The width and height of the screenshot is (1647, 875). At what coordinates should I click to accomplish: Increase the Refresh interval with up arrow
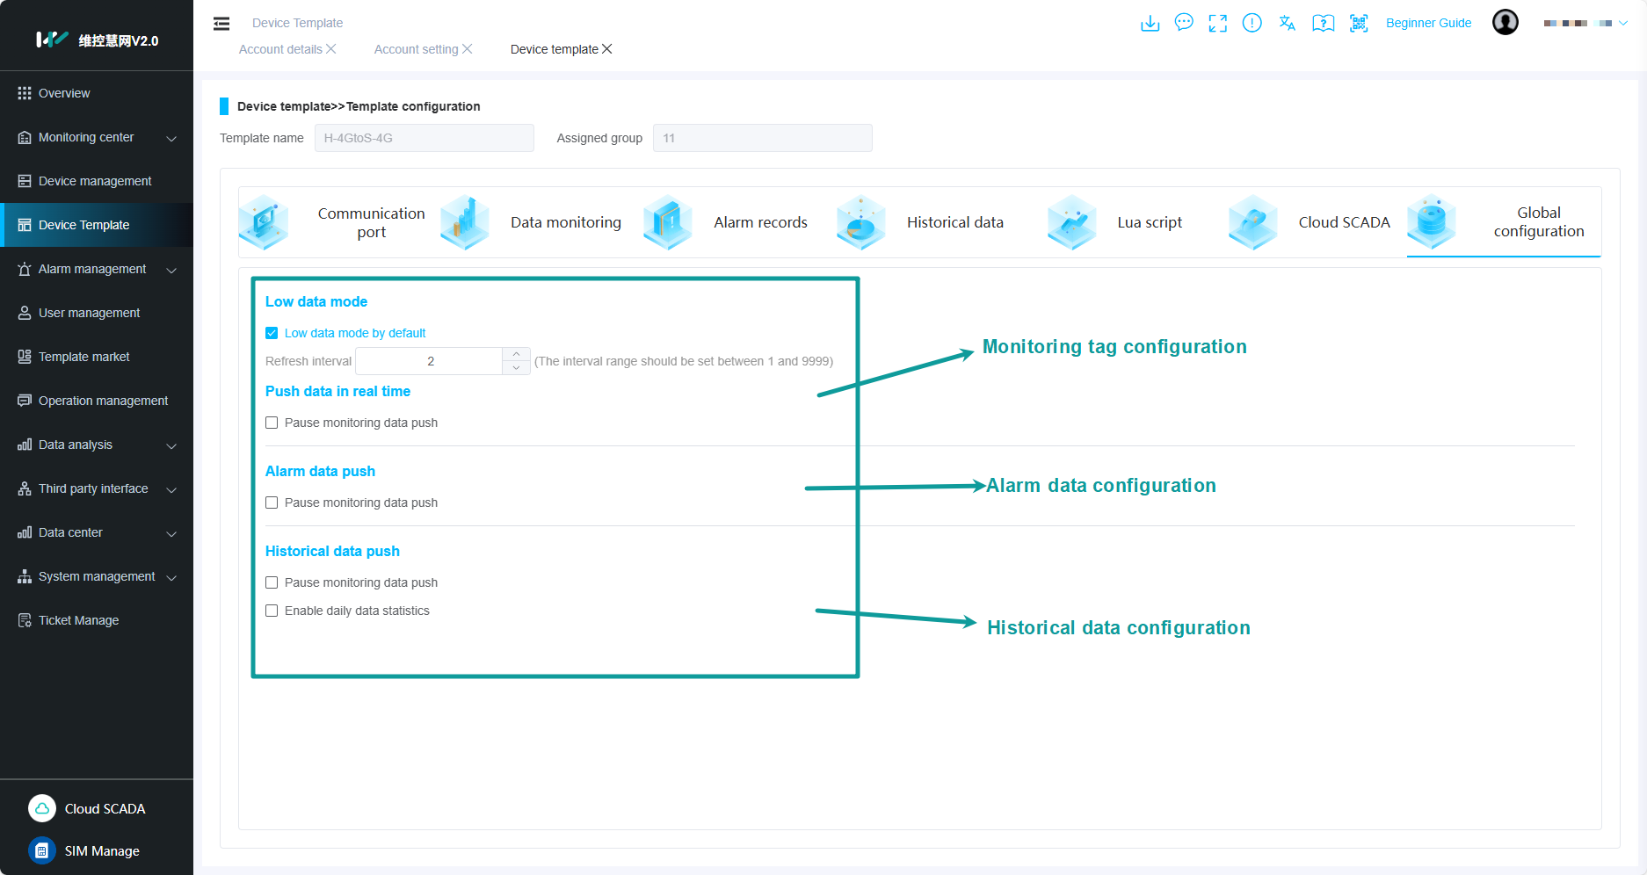516,354
